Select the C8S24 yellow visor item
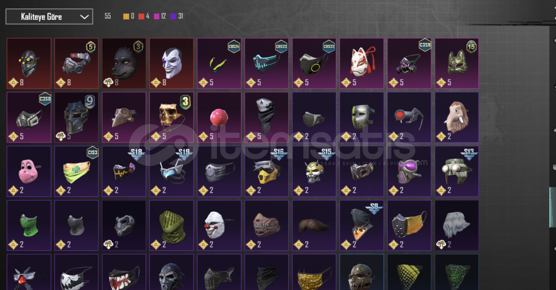The width and height of the screenshot is (556, 290). click(219, 63)
